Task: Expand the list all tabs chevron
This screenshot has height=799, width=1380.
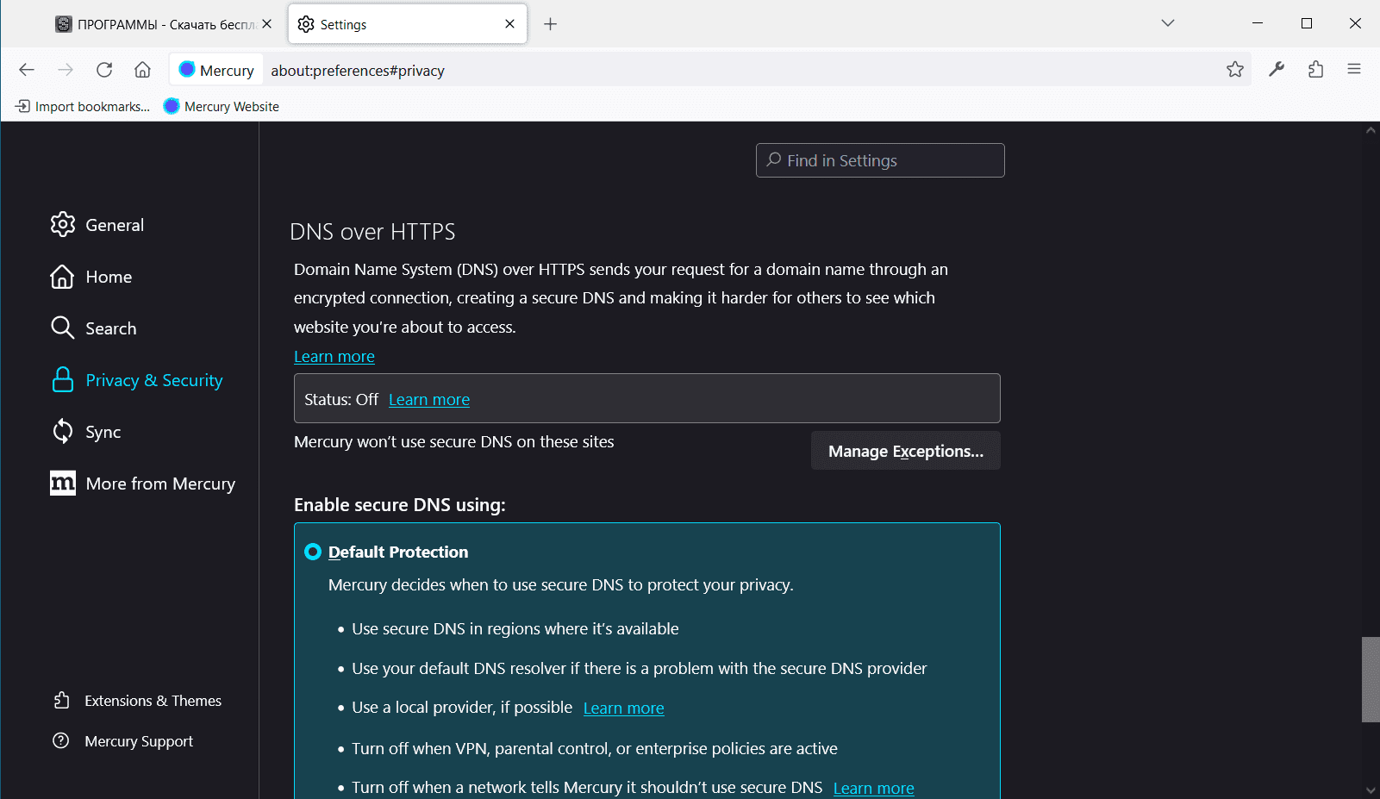Action: tap(1168, 23)
